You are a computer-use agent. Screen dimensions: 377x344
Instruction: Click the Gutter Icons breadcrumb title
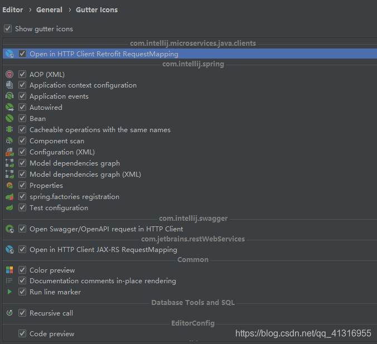point(97,10)
